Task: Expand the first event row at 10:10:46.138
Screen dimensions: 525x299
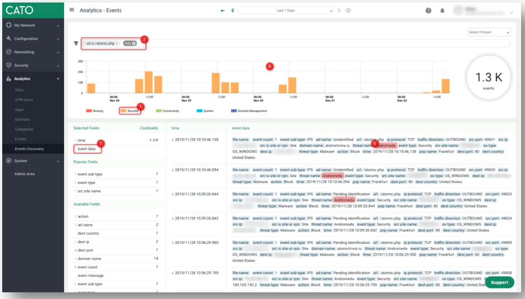Action: tap(173, 140)
